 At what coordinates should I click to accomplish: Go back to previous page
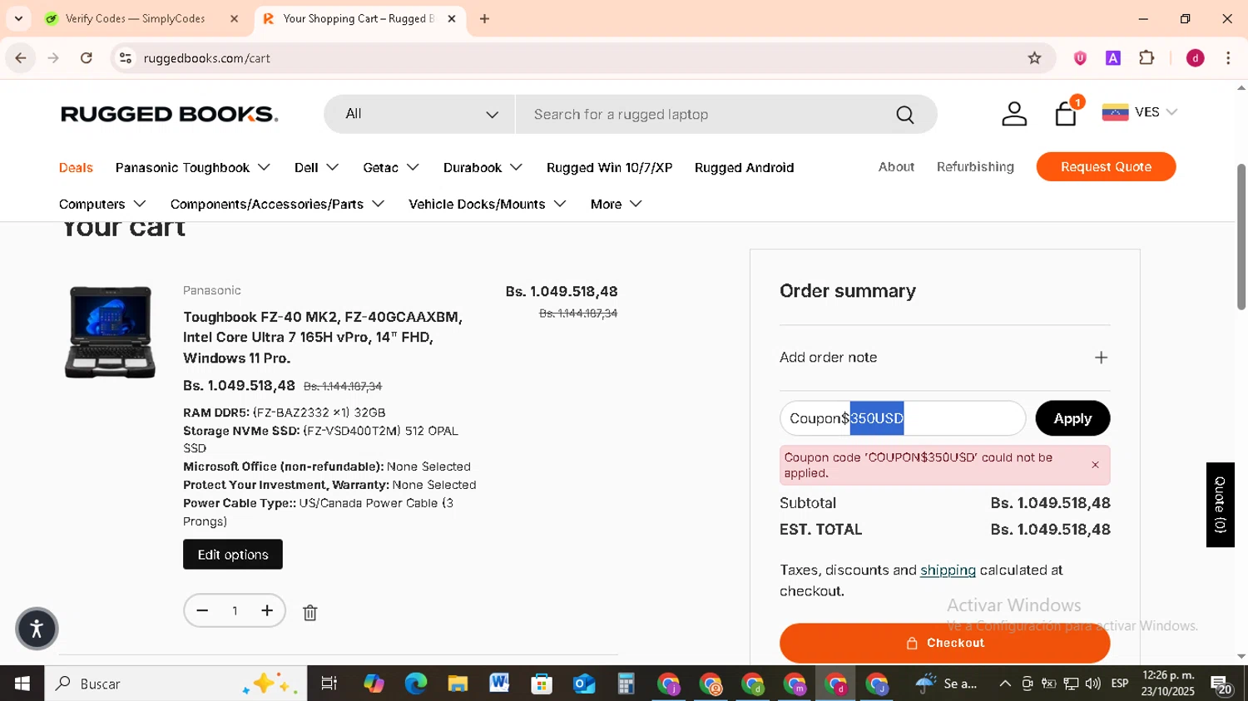(21, 58)
